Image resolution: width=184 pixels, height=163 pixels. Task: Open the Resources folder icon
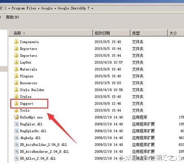(x=16, y=83)
